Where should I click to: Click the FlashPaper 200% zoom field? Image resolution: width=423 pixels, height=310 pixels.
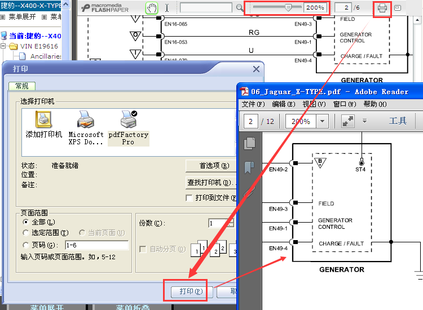point(315,7)
